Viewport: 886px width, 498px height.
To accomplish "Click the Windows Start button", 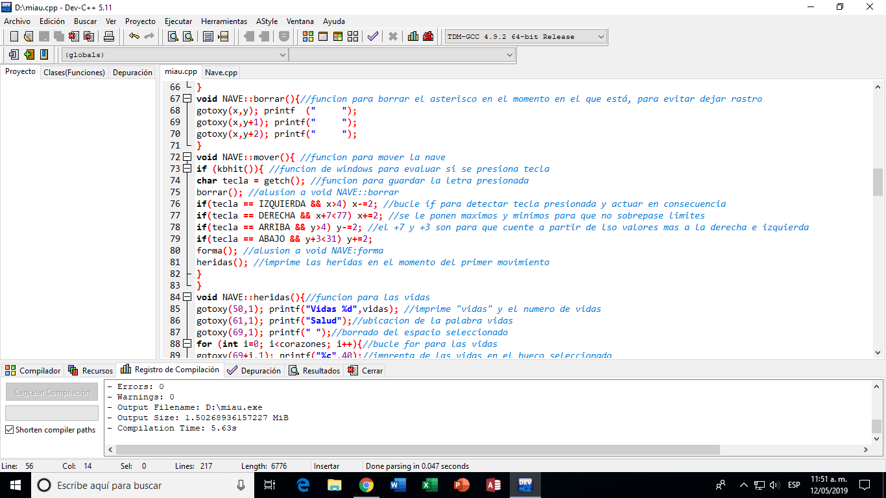I will coord(15,485).
